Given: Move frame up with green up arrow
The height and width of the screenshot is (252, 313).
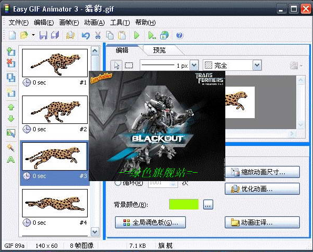Looking at the screenshot, I should pyautogui.click(x=11, y=107).
